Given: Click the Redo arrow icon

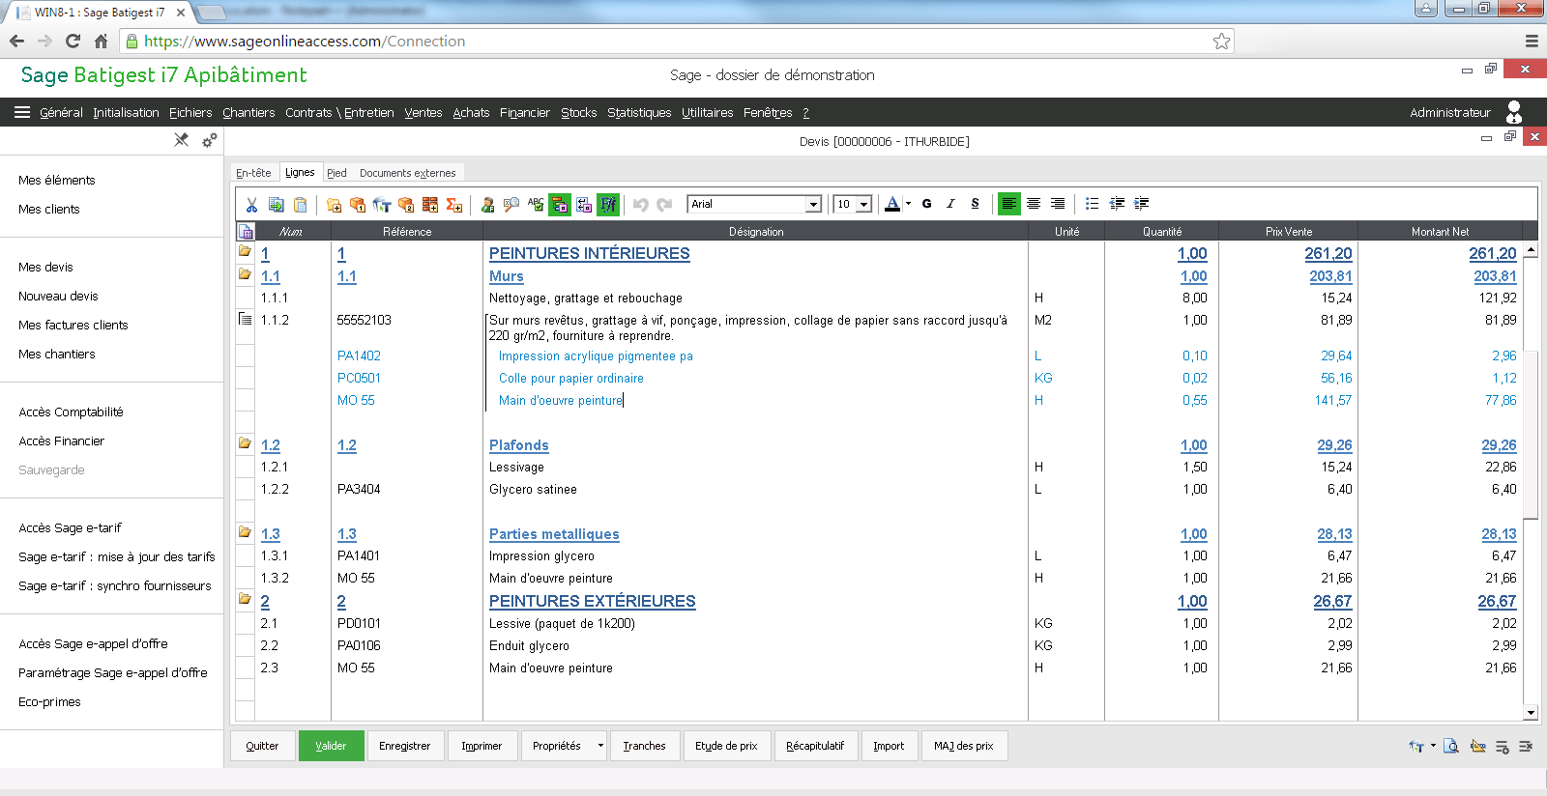Looking at the screenshot, I should [664, 205].
